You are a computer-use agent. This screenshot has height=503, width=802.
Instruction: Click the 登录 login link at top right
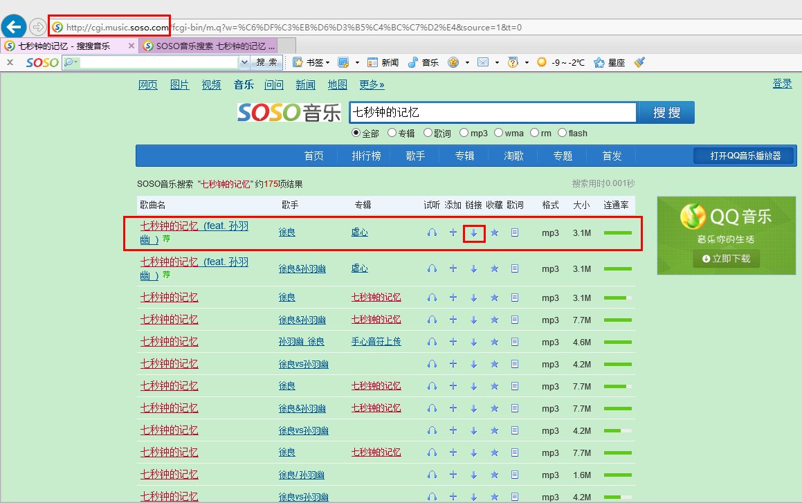(782, 83)
